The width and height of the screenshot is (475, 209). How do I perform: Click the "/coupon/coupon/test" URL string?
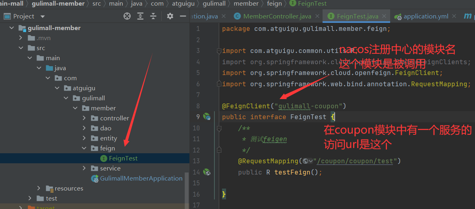point(355,161)
